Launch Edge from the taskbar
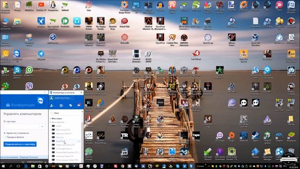 26,166
